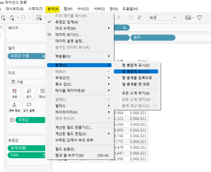Viewport: 211px width, 172px height.
Task: Open the 맵(M) menu
Action: click(x=68, y=9)
